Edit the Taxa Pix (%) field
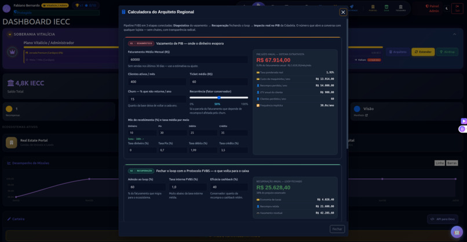This screenshot has width=467, height=242. click(173, 150)
